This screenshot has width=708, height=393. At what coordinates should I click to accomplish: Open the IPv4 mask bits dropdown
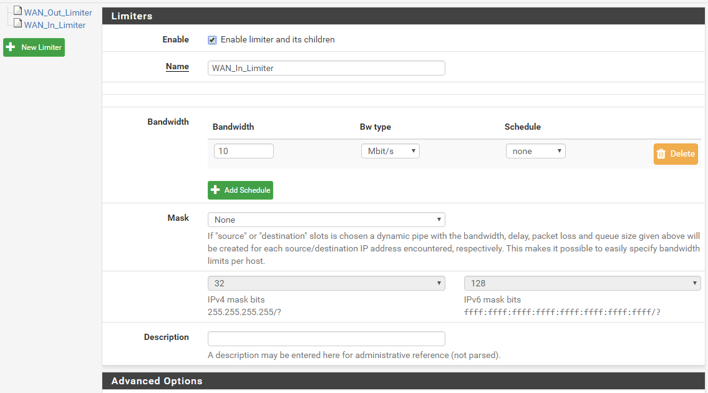pos(326,283)
